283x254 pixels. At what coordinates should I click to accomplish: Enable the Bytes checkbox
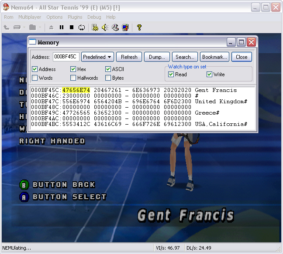tap(108, 78)
